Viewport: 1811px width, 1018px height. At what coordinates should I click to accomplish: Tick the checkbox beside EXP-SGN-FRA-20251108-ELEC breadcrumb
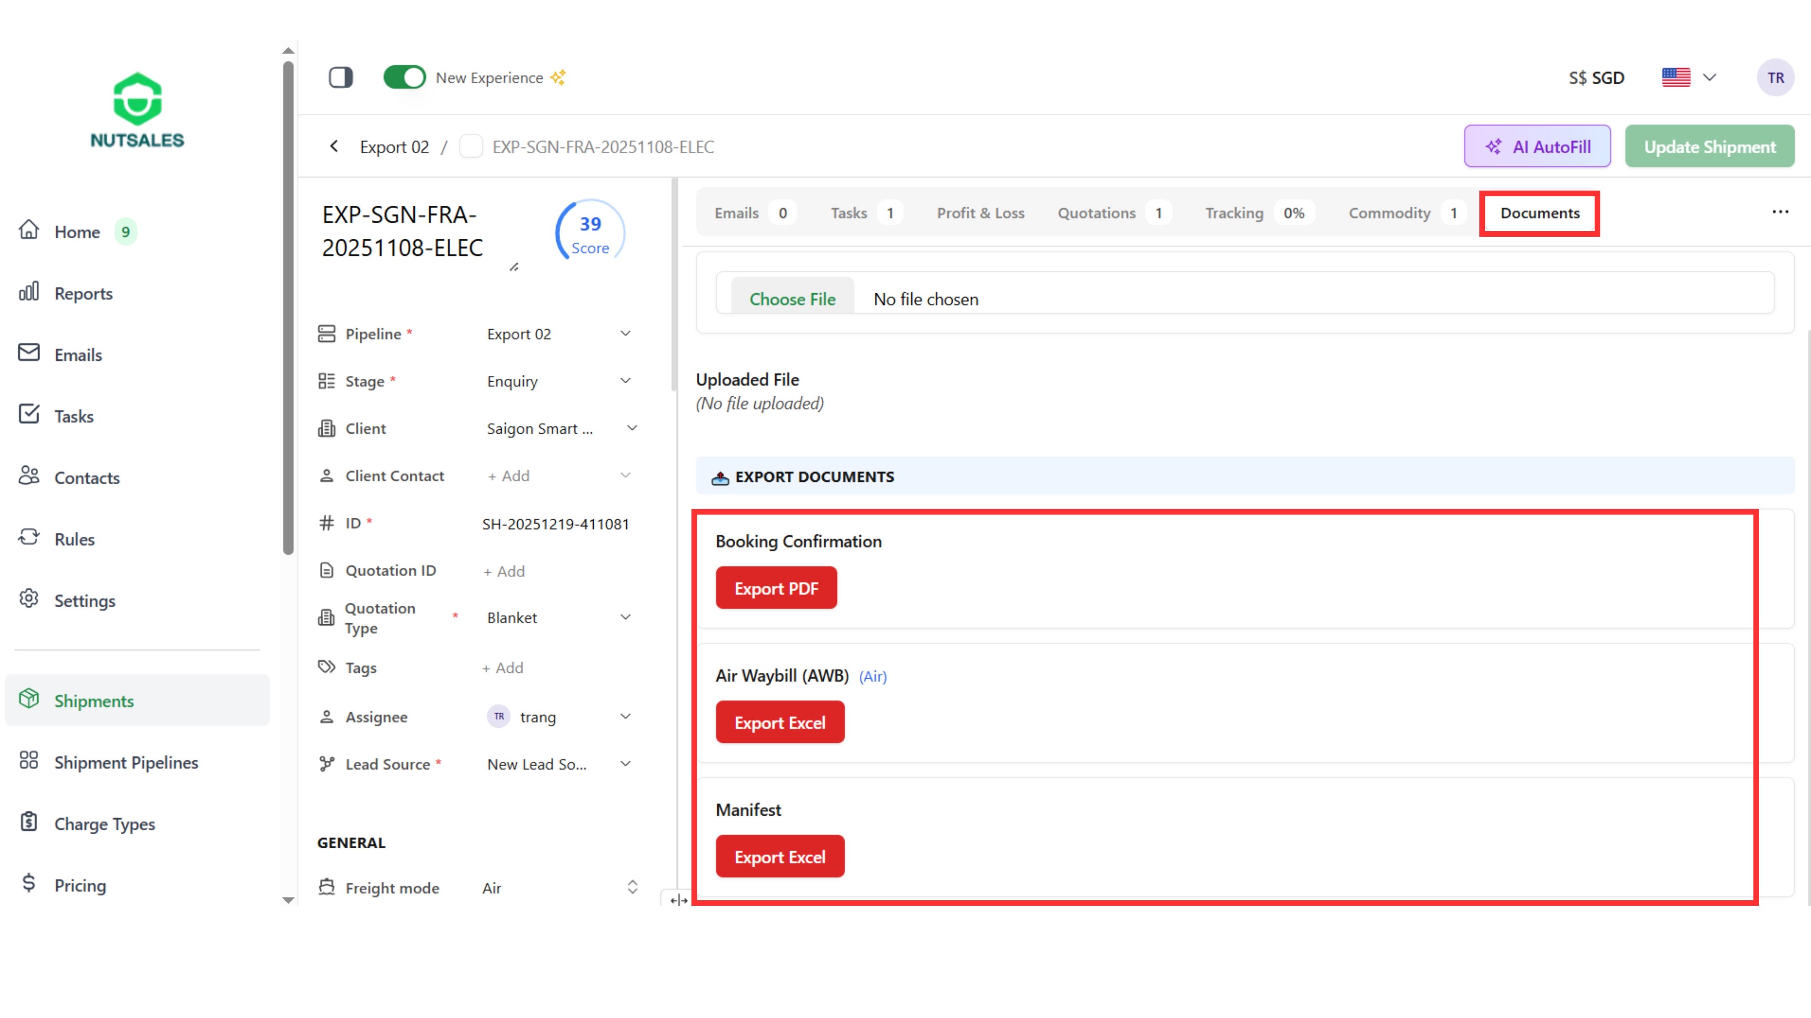[x=471, y=147]
